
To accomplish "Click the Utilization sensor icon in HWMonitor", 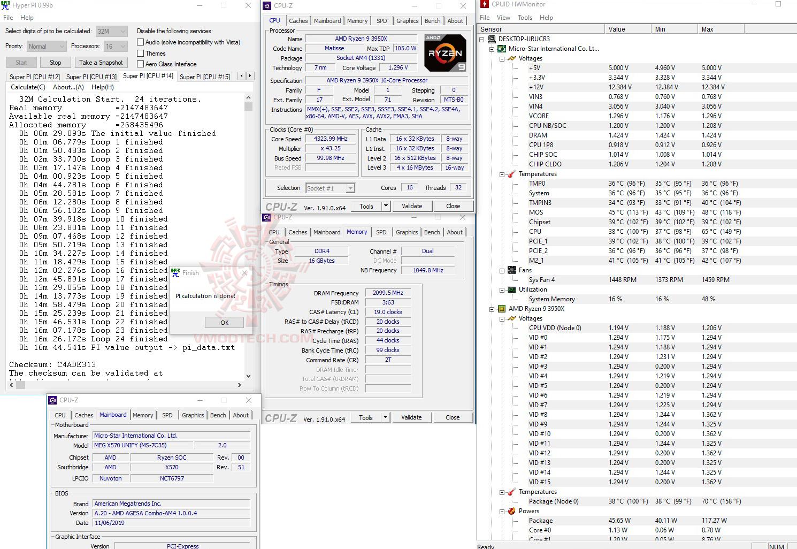I will point(512,289).
